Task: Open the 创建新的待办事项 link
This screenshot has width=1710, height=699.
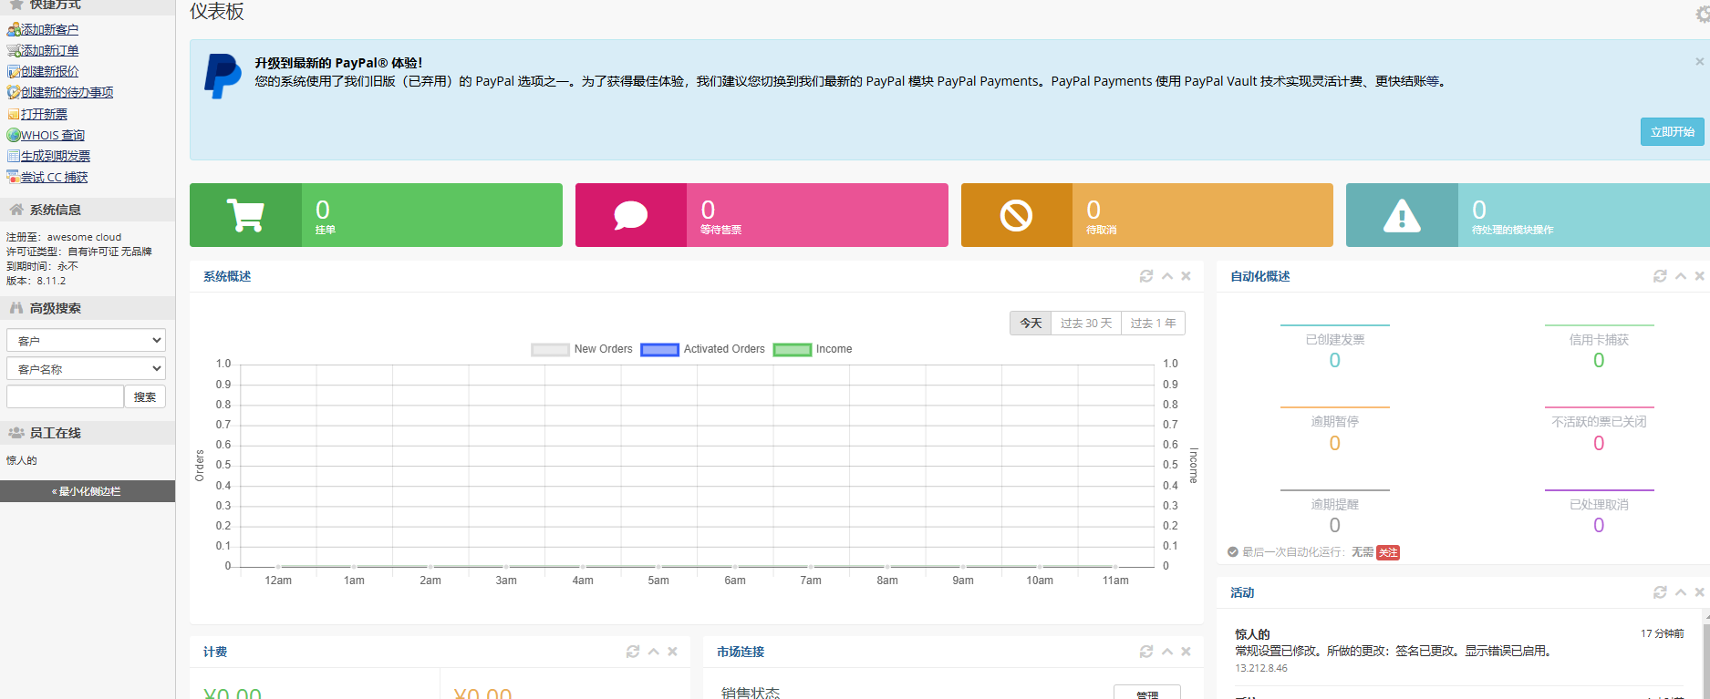Action: [67, 92]
